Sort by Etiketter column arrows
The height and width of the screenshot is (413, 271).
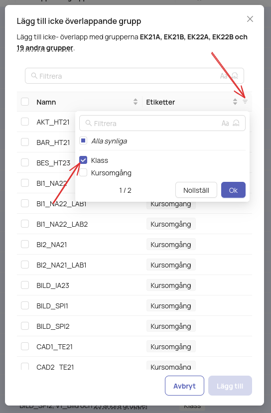235,102
